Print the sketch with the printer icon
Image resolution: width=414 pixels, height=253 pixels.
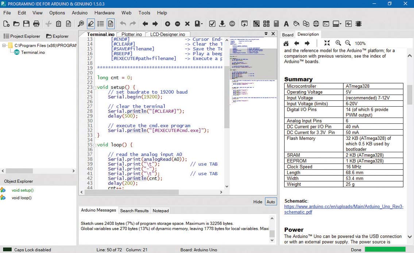(36, 24)
